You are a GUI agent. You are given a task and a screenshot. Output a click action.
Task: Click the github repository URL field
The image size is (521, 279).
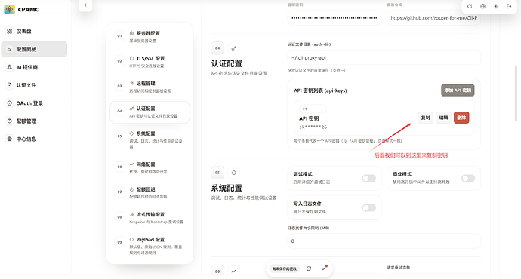tap(433, 18)
